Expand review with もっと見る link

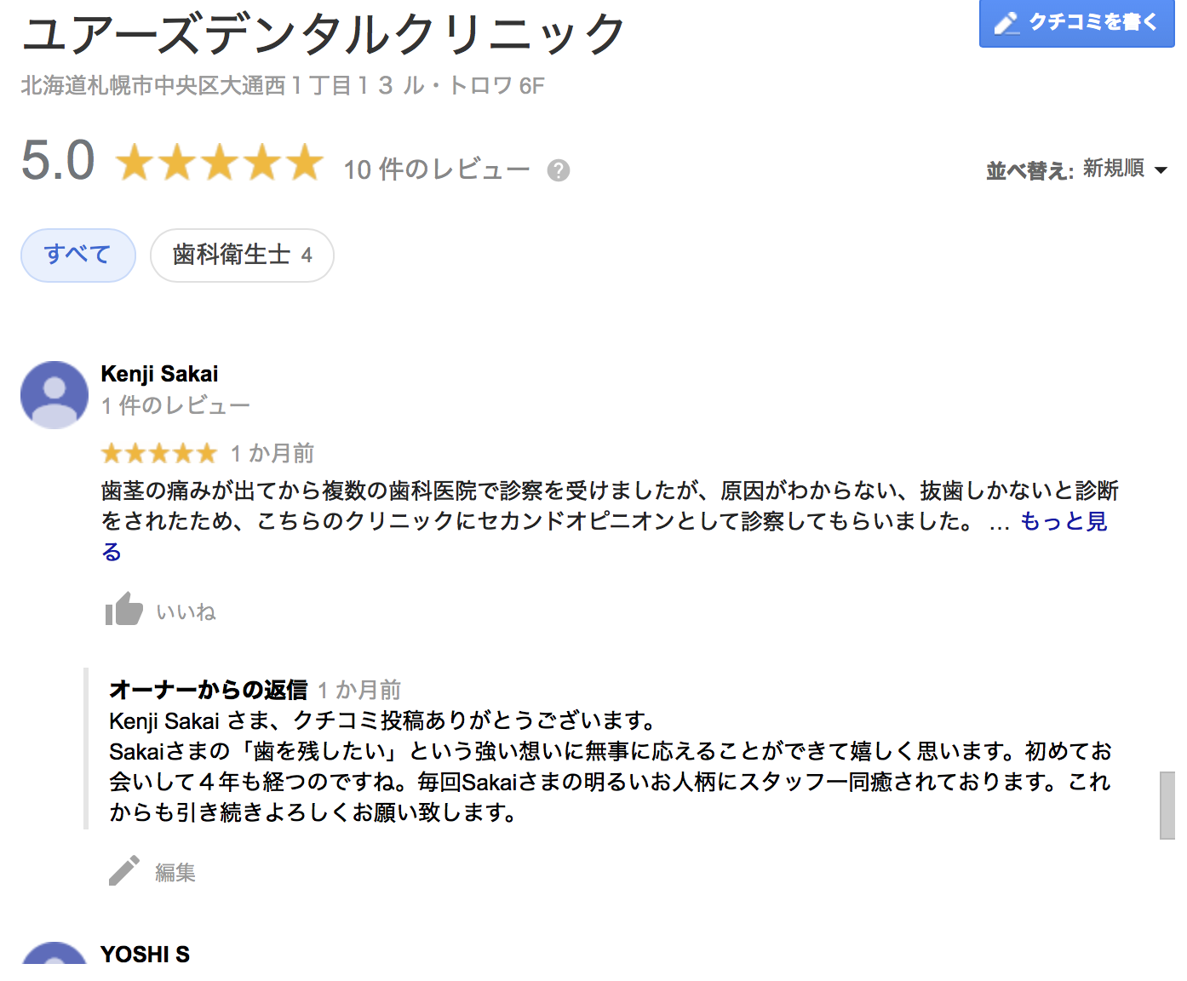point(1064,521)
